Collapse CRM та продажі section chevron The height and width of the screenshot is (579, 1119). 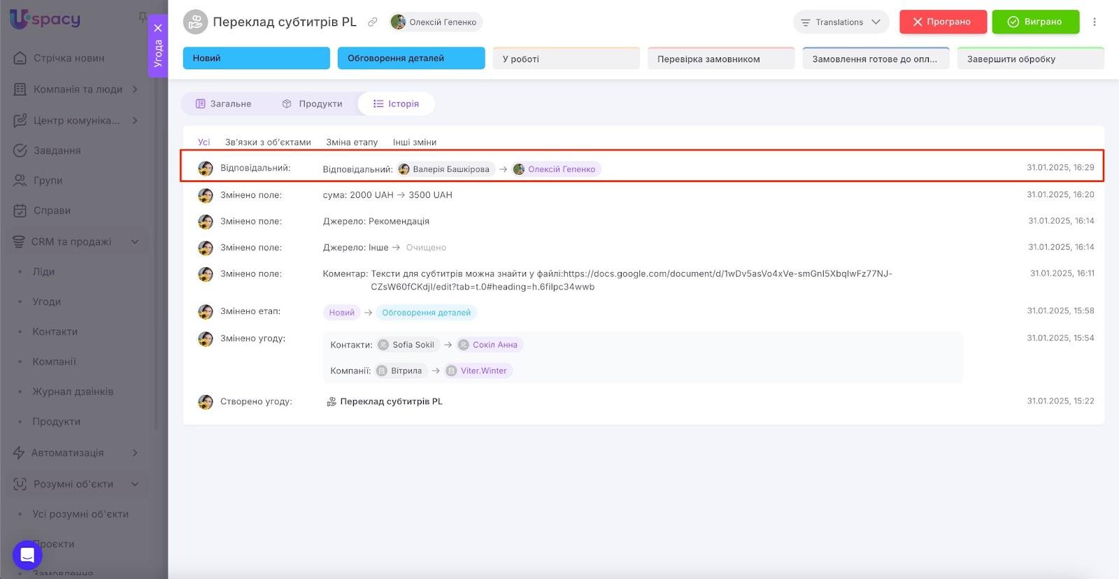tap(135, 242)
